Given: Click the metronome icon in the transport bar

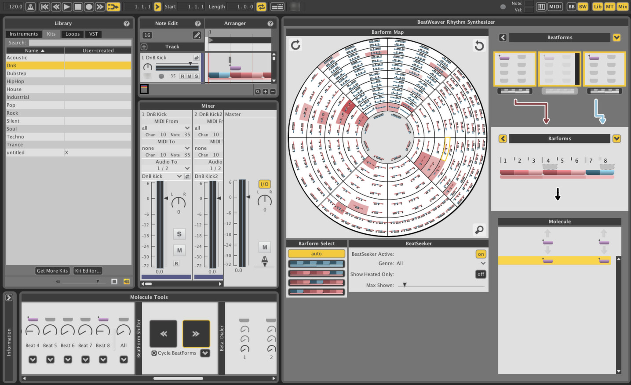Looking at the screenshot, I should pyautogui.click(x=29, y=7).
